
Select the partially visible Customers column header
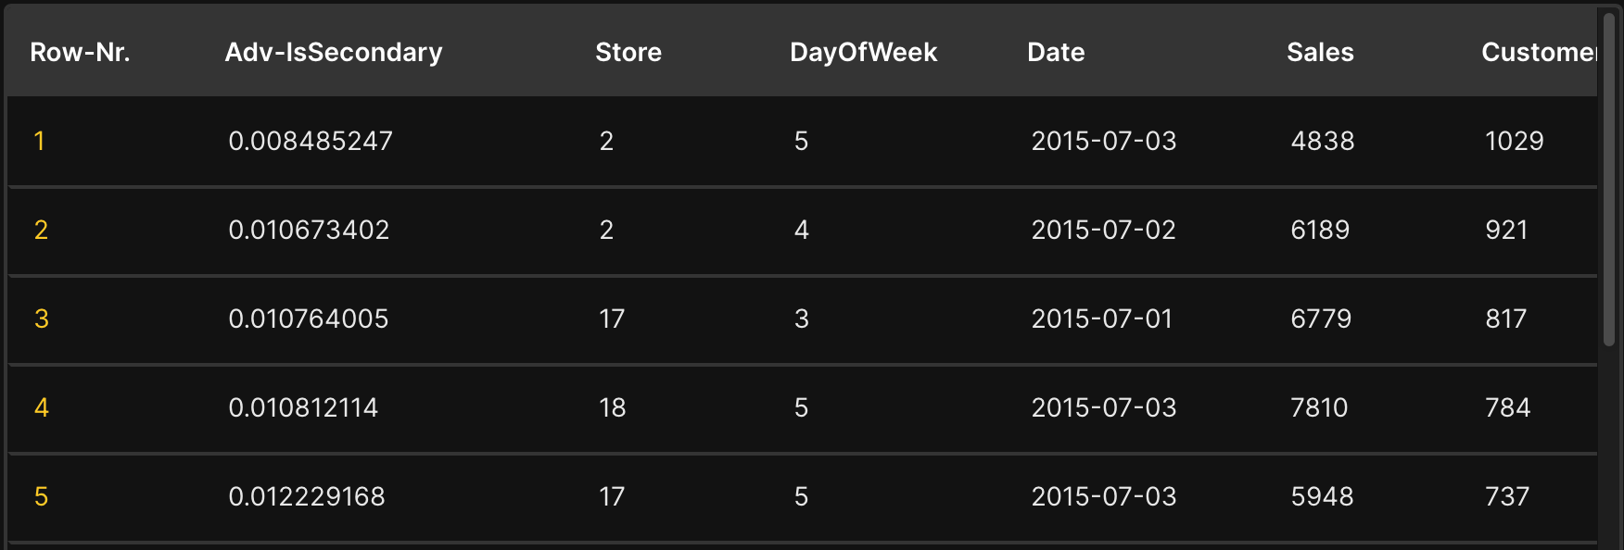click(x=1538, y=53)
